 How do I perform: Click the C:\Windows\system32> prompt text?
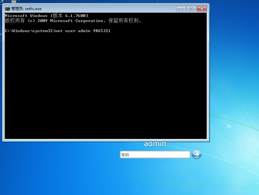pos(30,31)
